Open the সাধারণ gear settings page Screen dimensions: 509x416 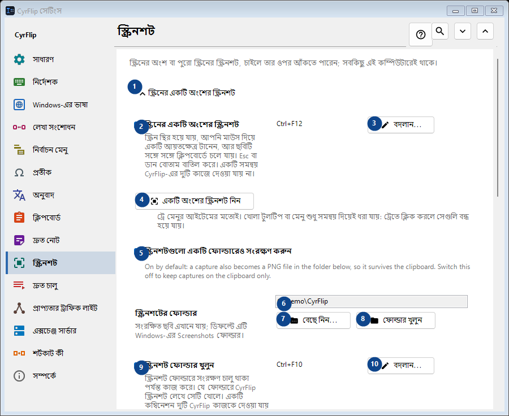61,59
